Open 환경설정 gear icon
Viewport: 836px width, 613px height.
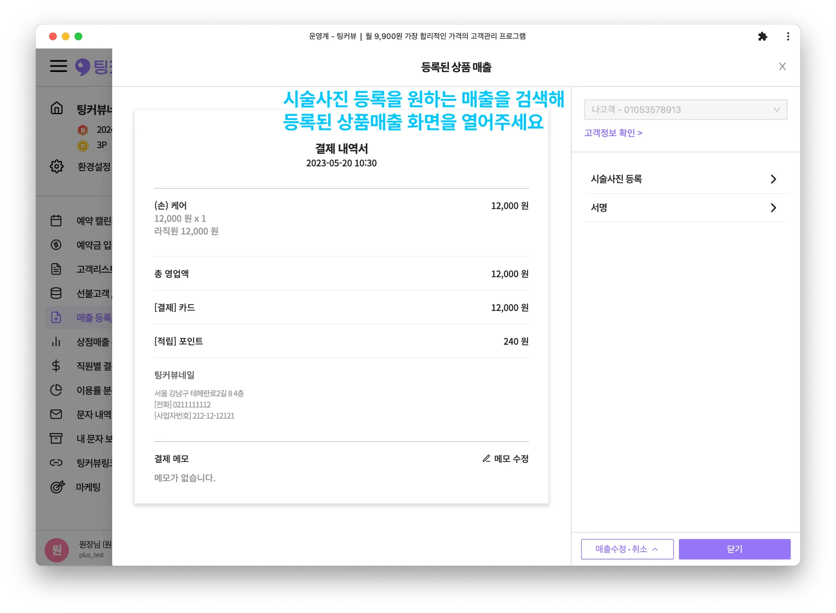pos(56,167)
